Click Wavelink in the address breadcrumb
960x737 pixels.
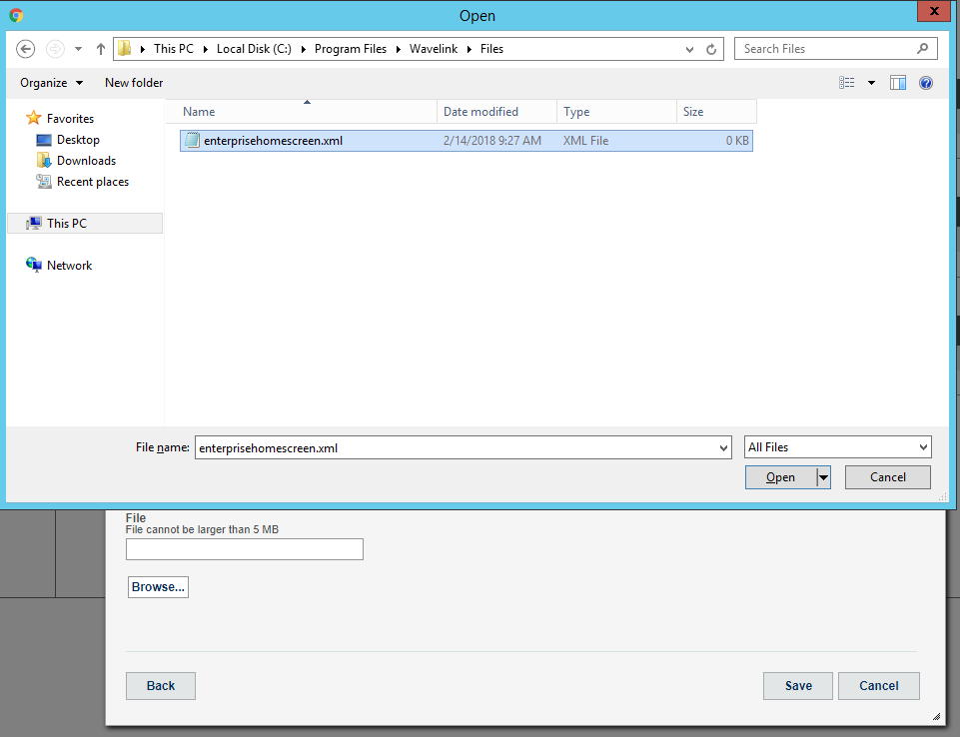tap(434, 48)
